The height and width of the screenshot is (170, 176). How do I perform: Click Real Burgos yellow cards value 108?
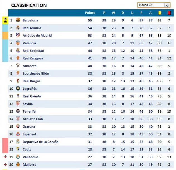click(160, 81)
